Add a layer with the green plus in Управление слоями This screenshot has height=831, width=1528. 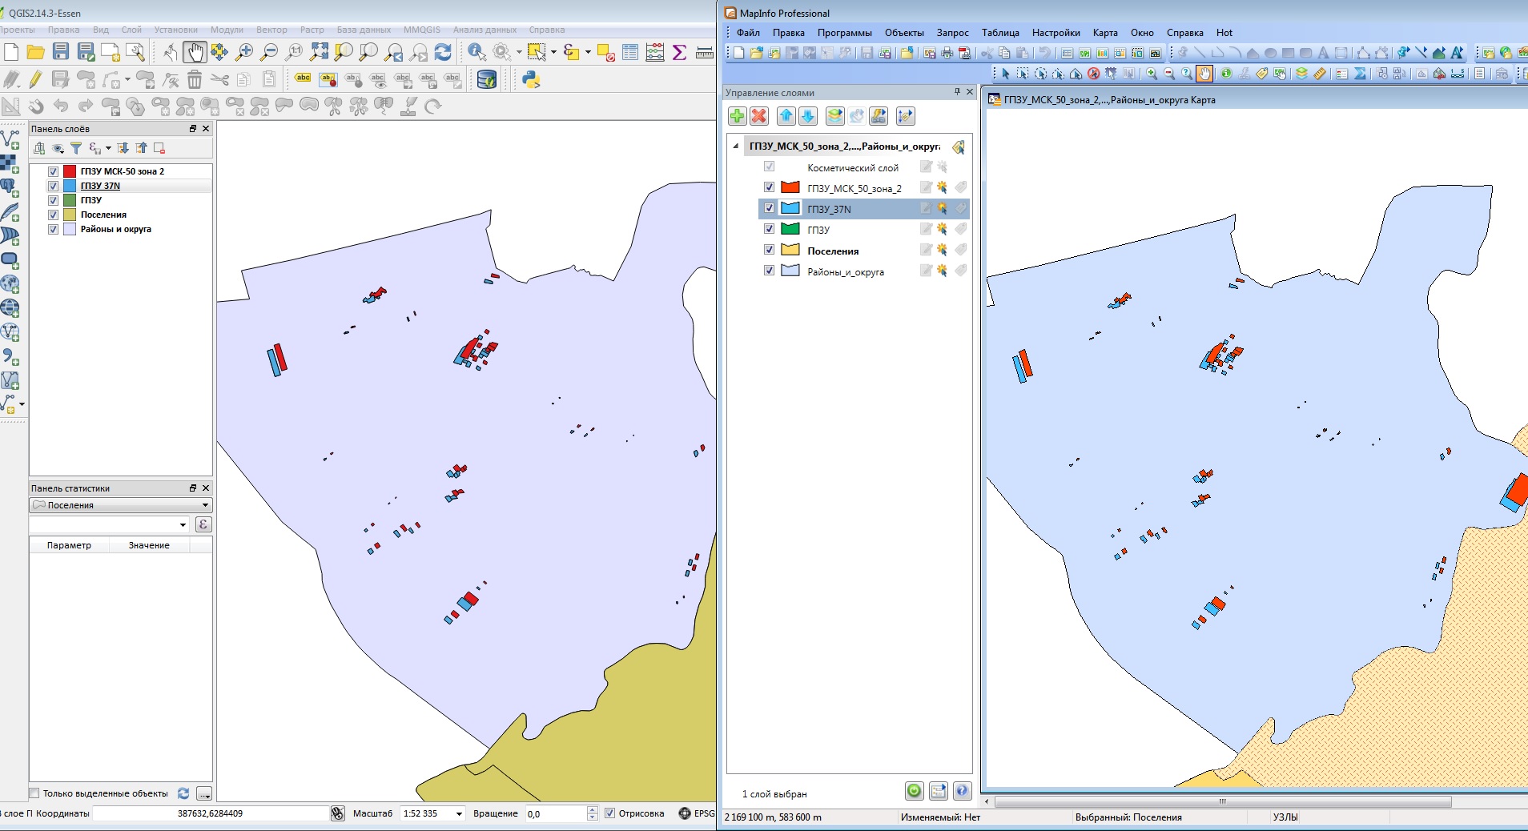pos(738,116)
